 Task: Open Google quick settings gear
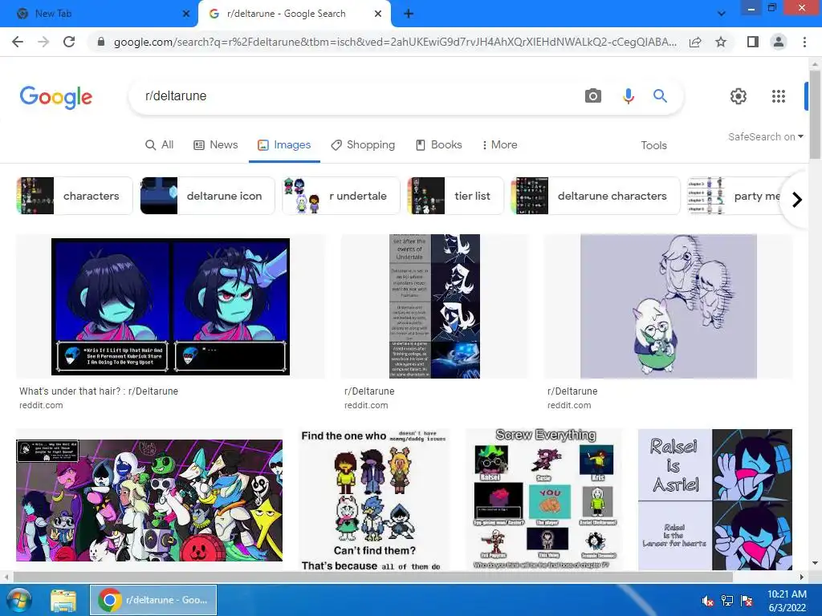tap(739, 96)
